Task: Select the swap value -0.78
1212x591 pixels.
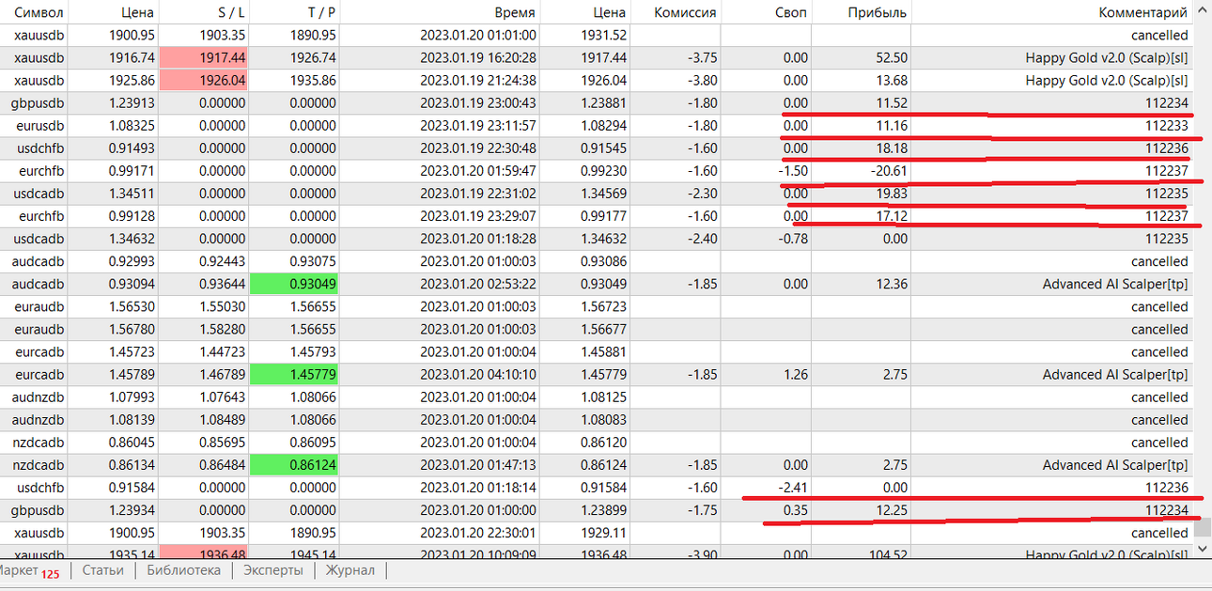Action: [793, 239]
